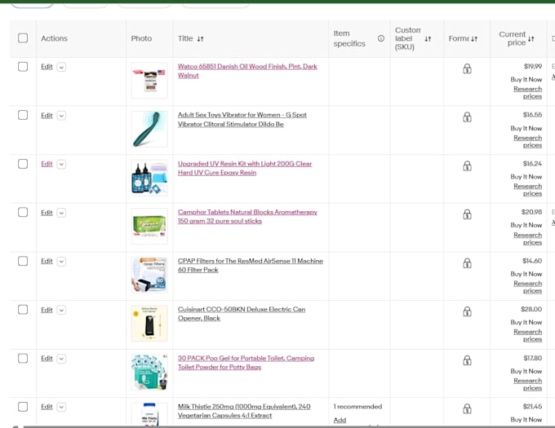Open actions dropdown for Watco Danish Oil row
555x428 pixels.
61,67
